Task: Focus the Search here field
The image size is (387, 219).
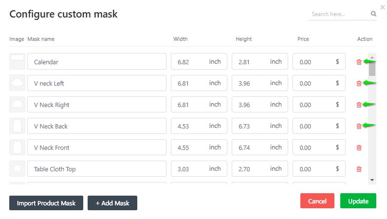Action: 338,14
